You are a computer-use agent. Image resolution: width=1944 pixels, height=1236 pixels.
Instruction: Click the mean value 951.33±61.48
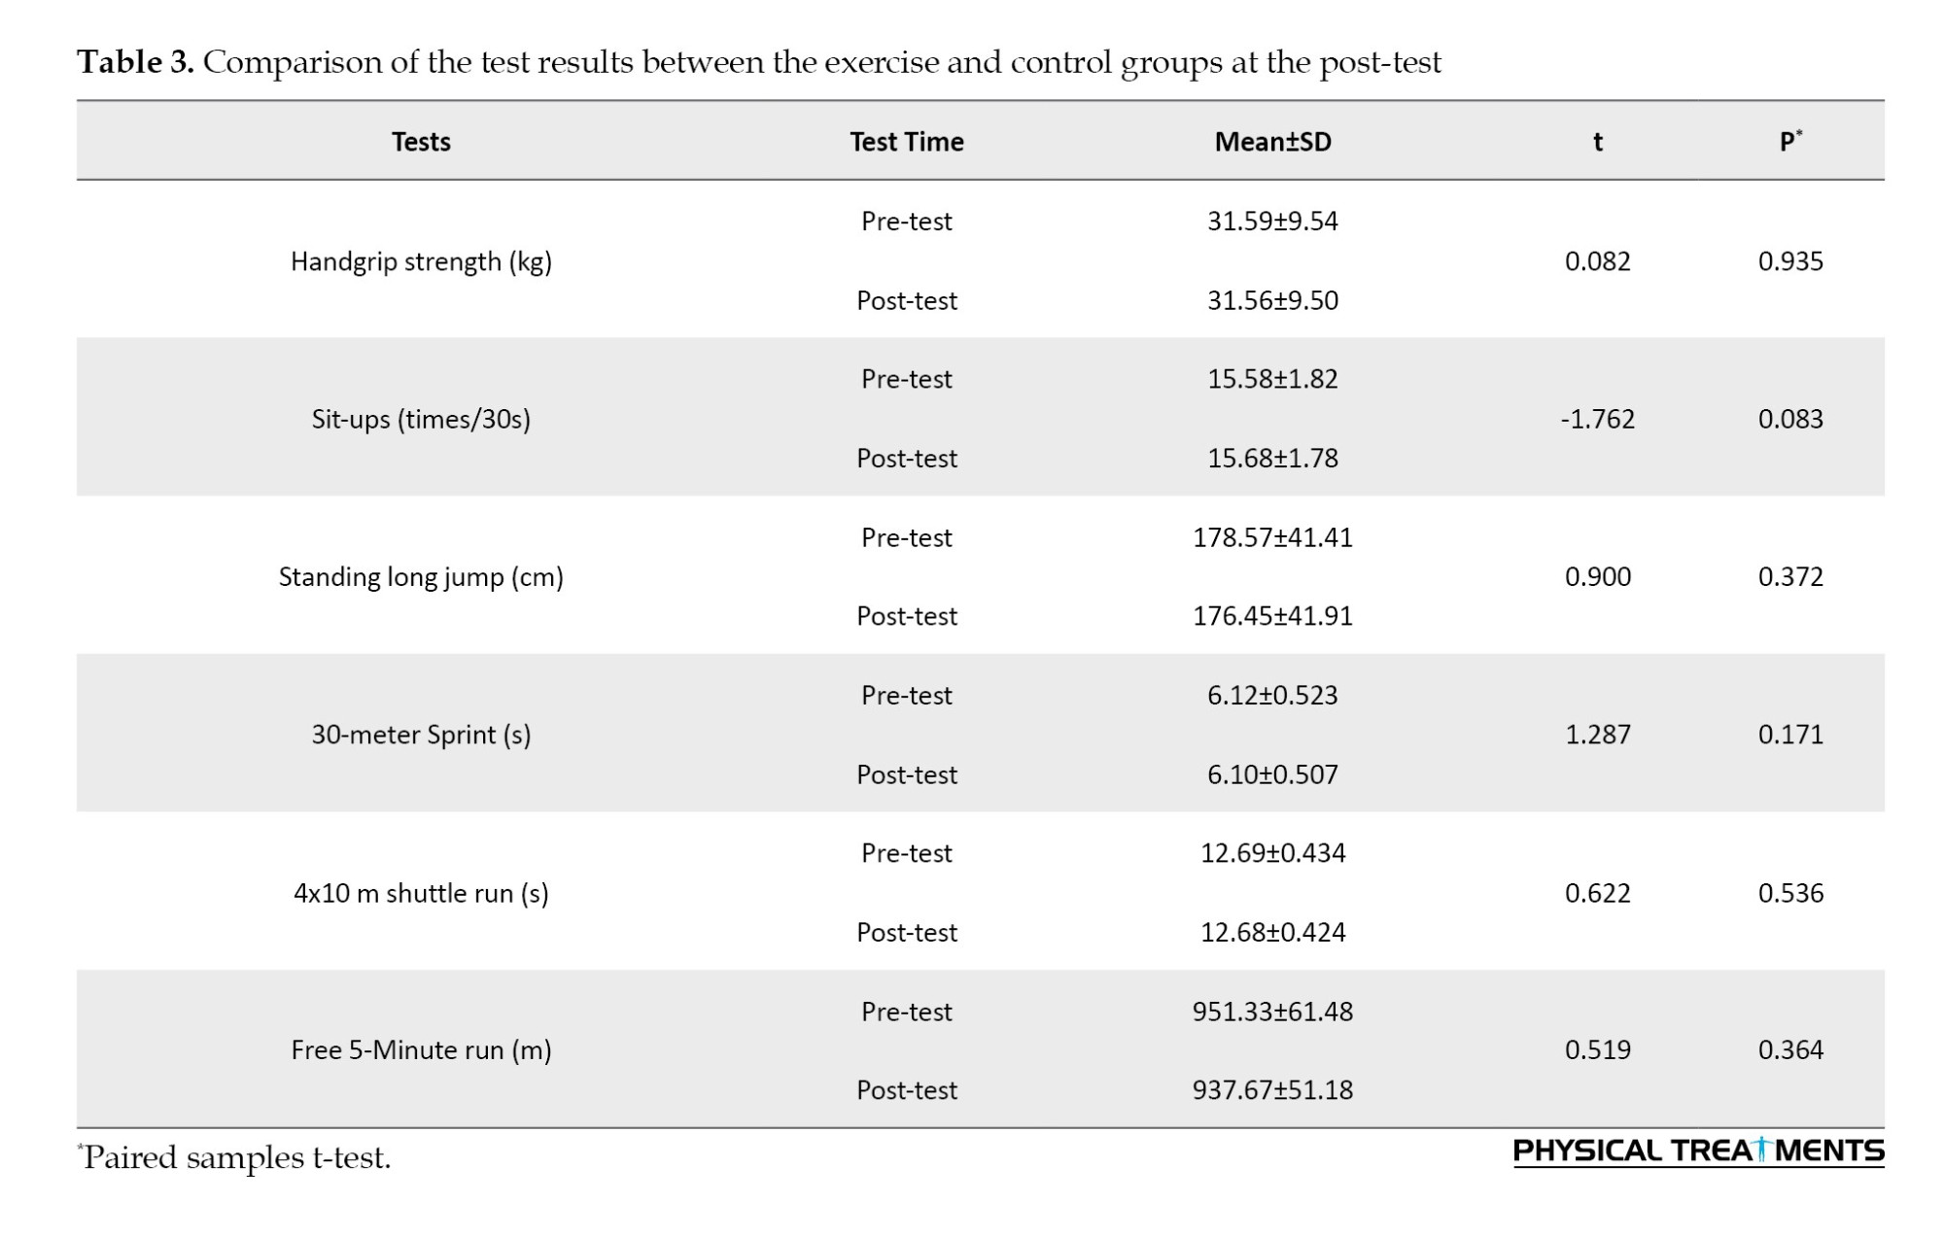click(1272, 1012)
